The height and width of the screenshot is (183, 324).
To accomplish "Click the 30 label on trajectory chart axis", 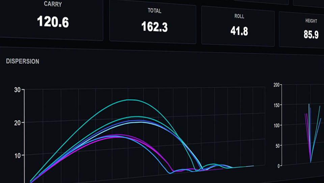I will [17, 90].
